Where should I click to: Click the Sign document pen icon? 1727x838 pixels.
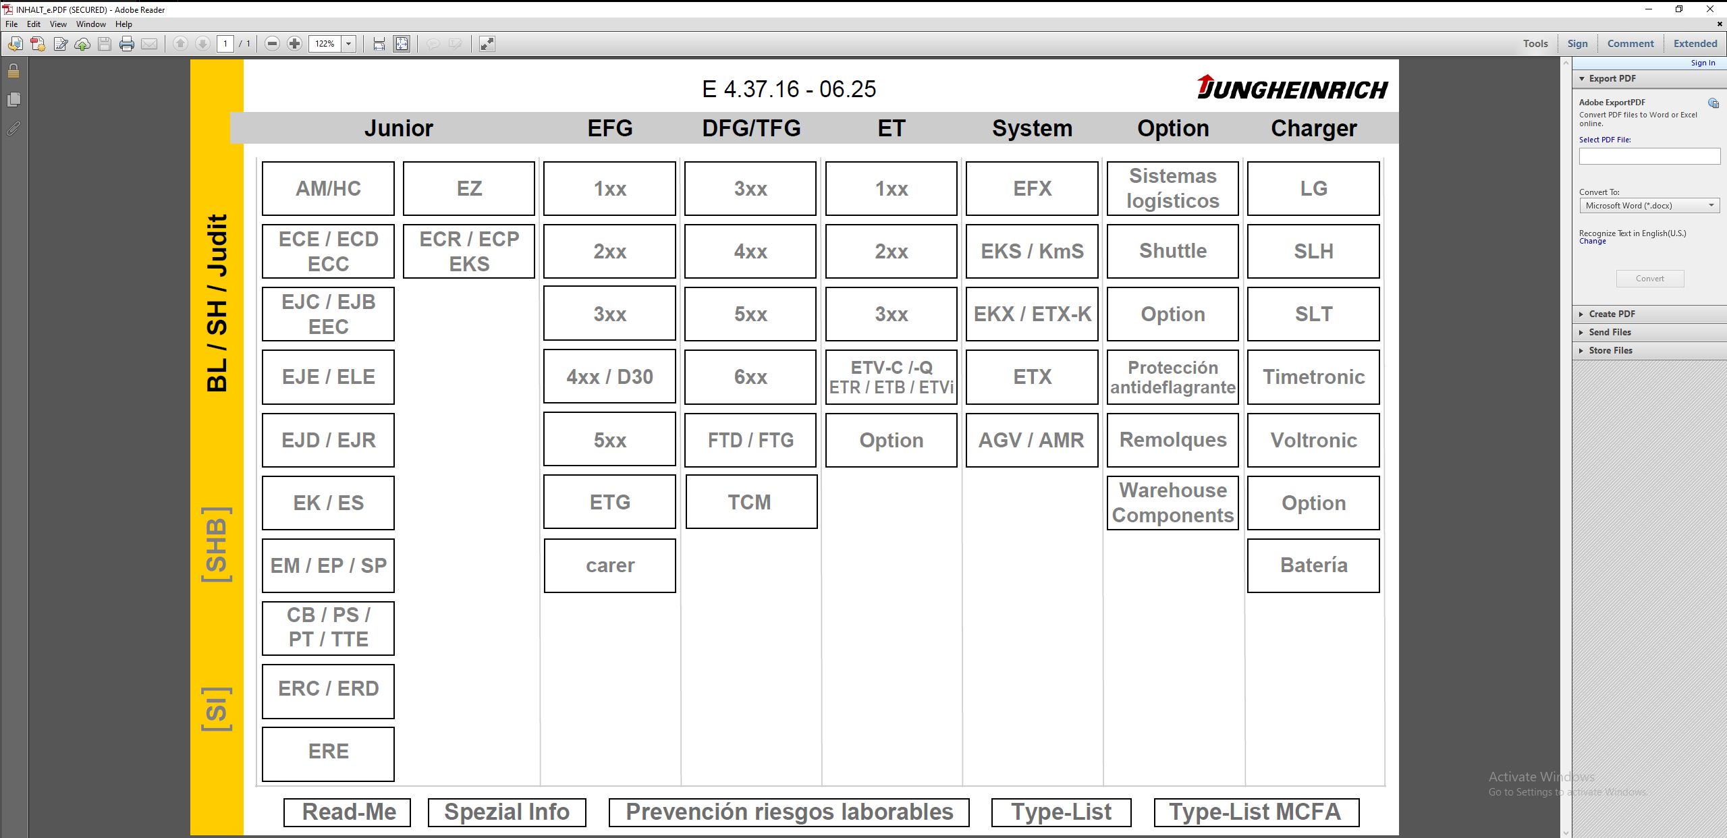point(60,44)
